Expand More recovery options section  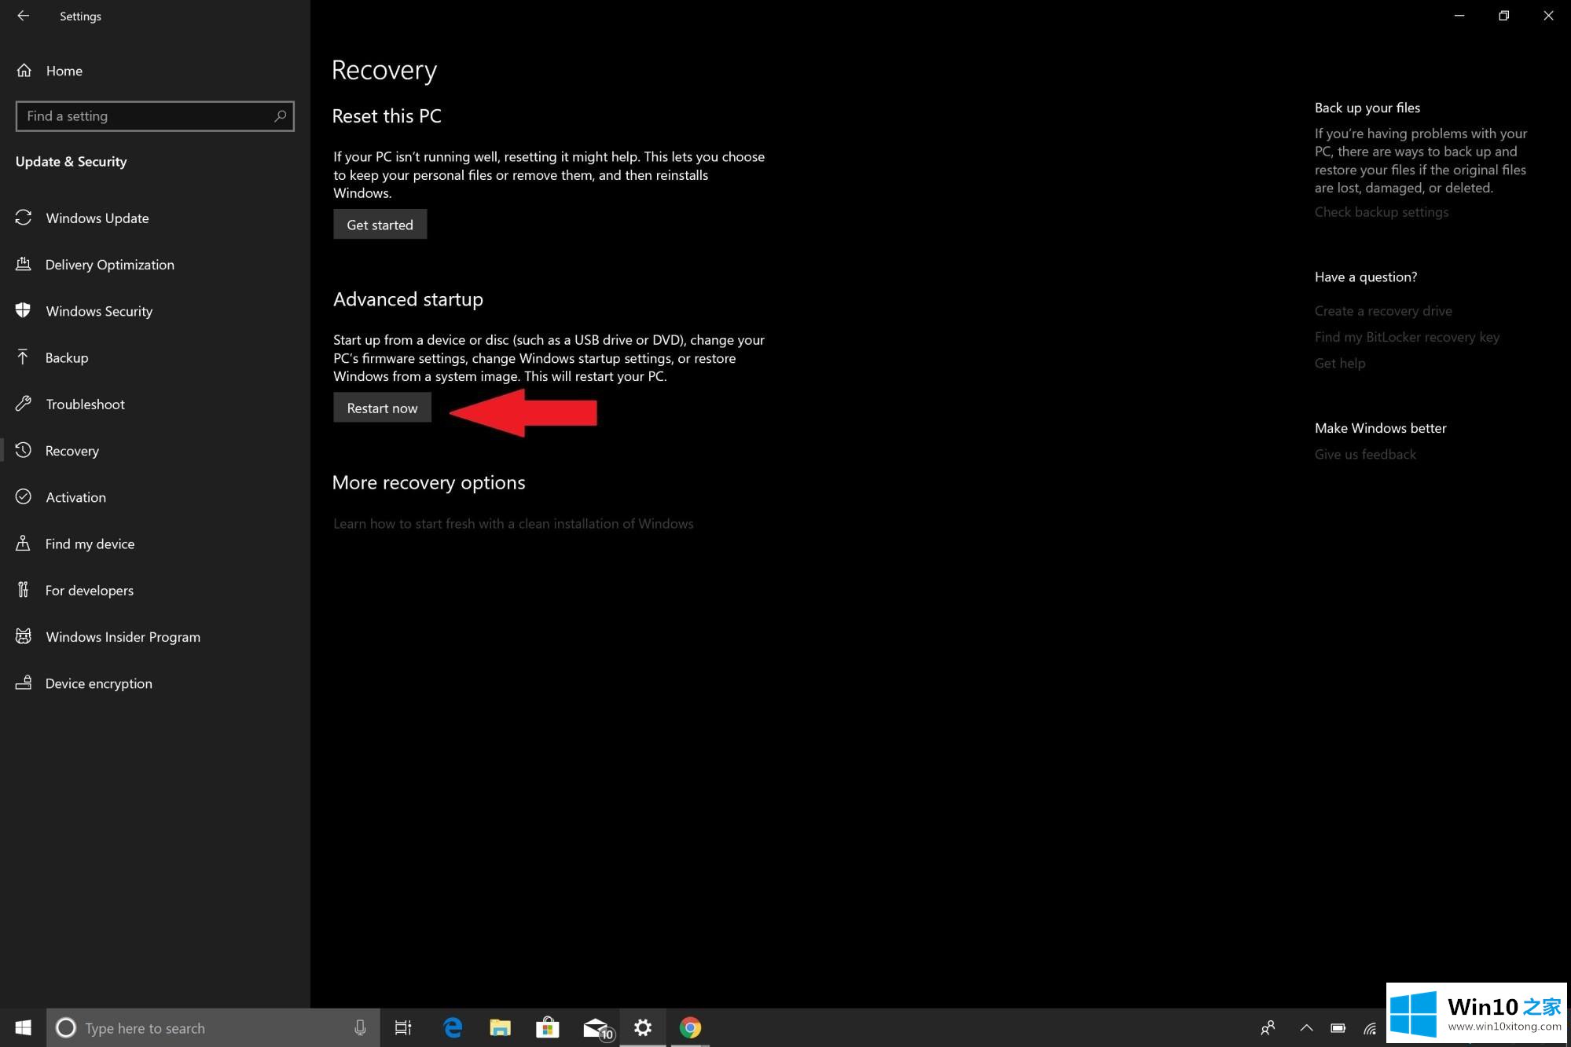click(x=428, y=481)
